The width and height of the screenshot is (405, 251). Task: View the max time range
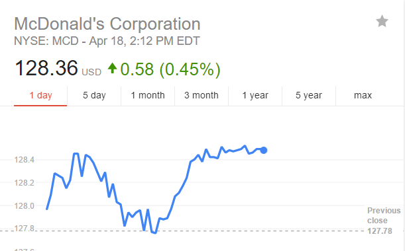click(x=363, y=96)
